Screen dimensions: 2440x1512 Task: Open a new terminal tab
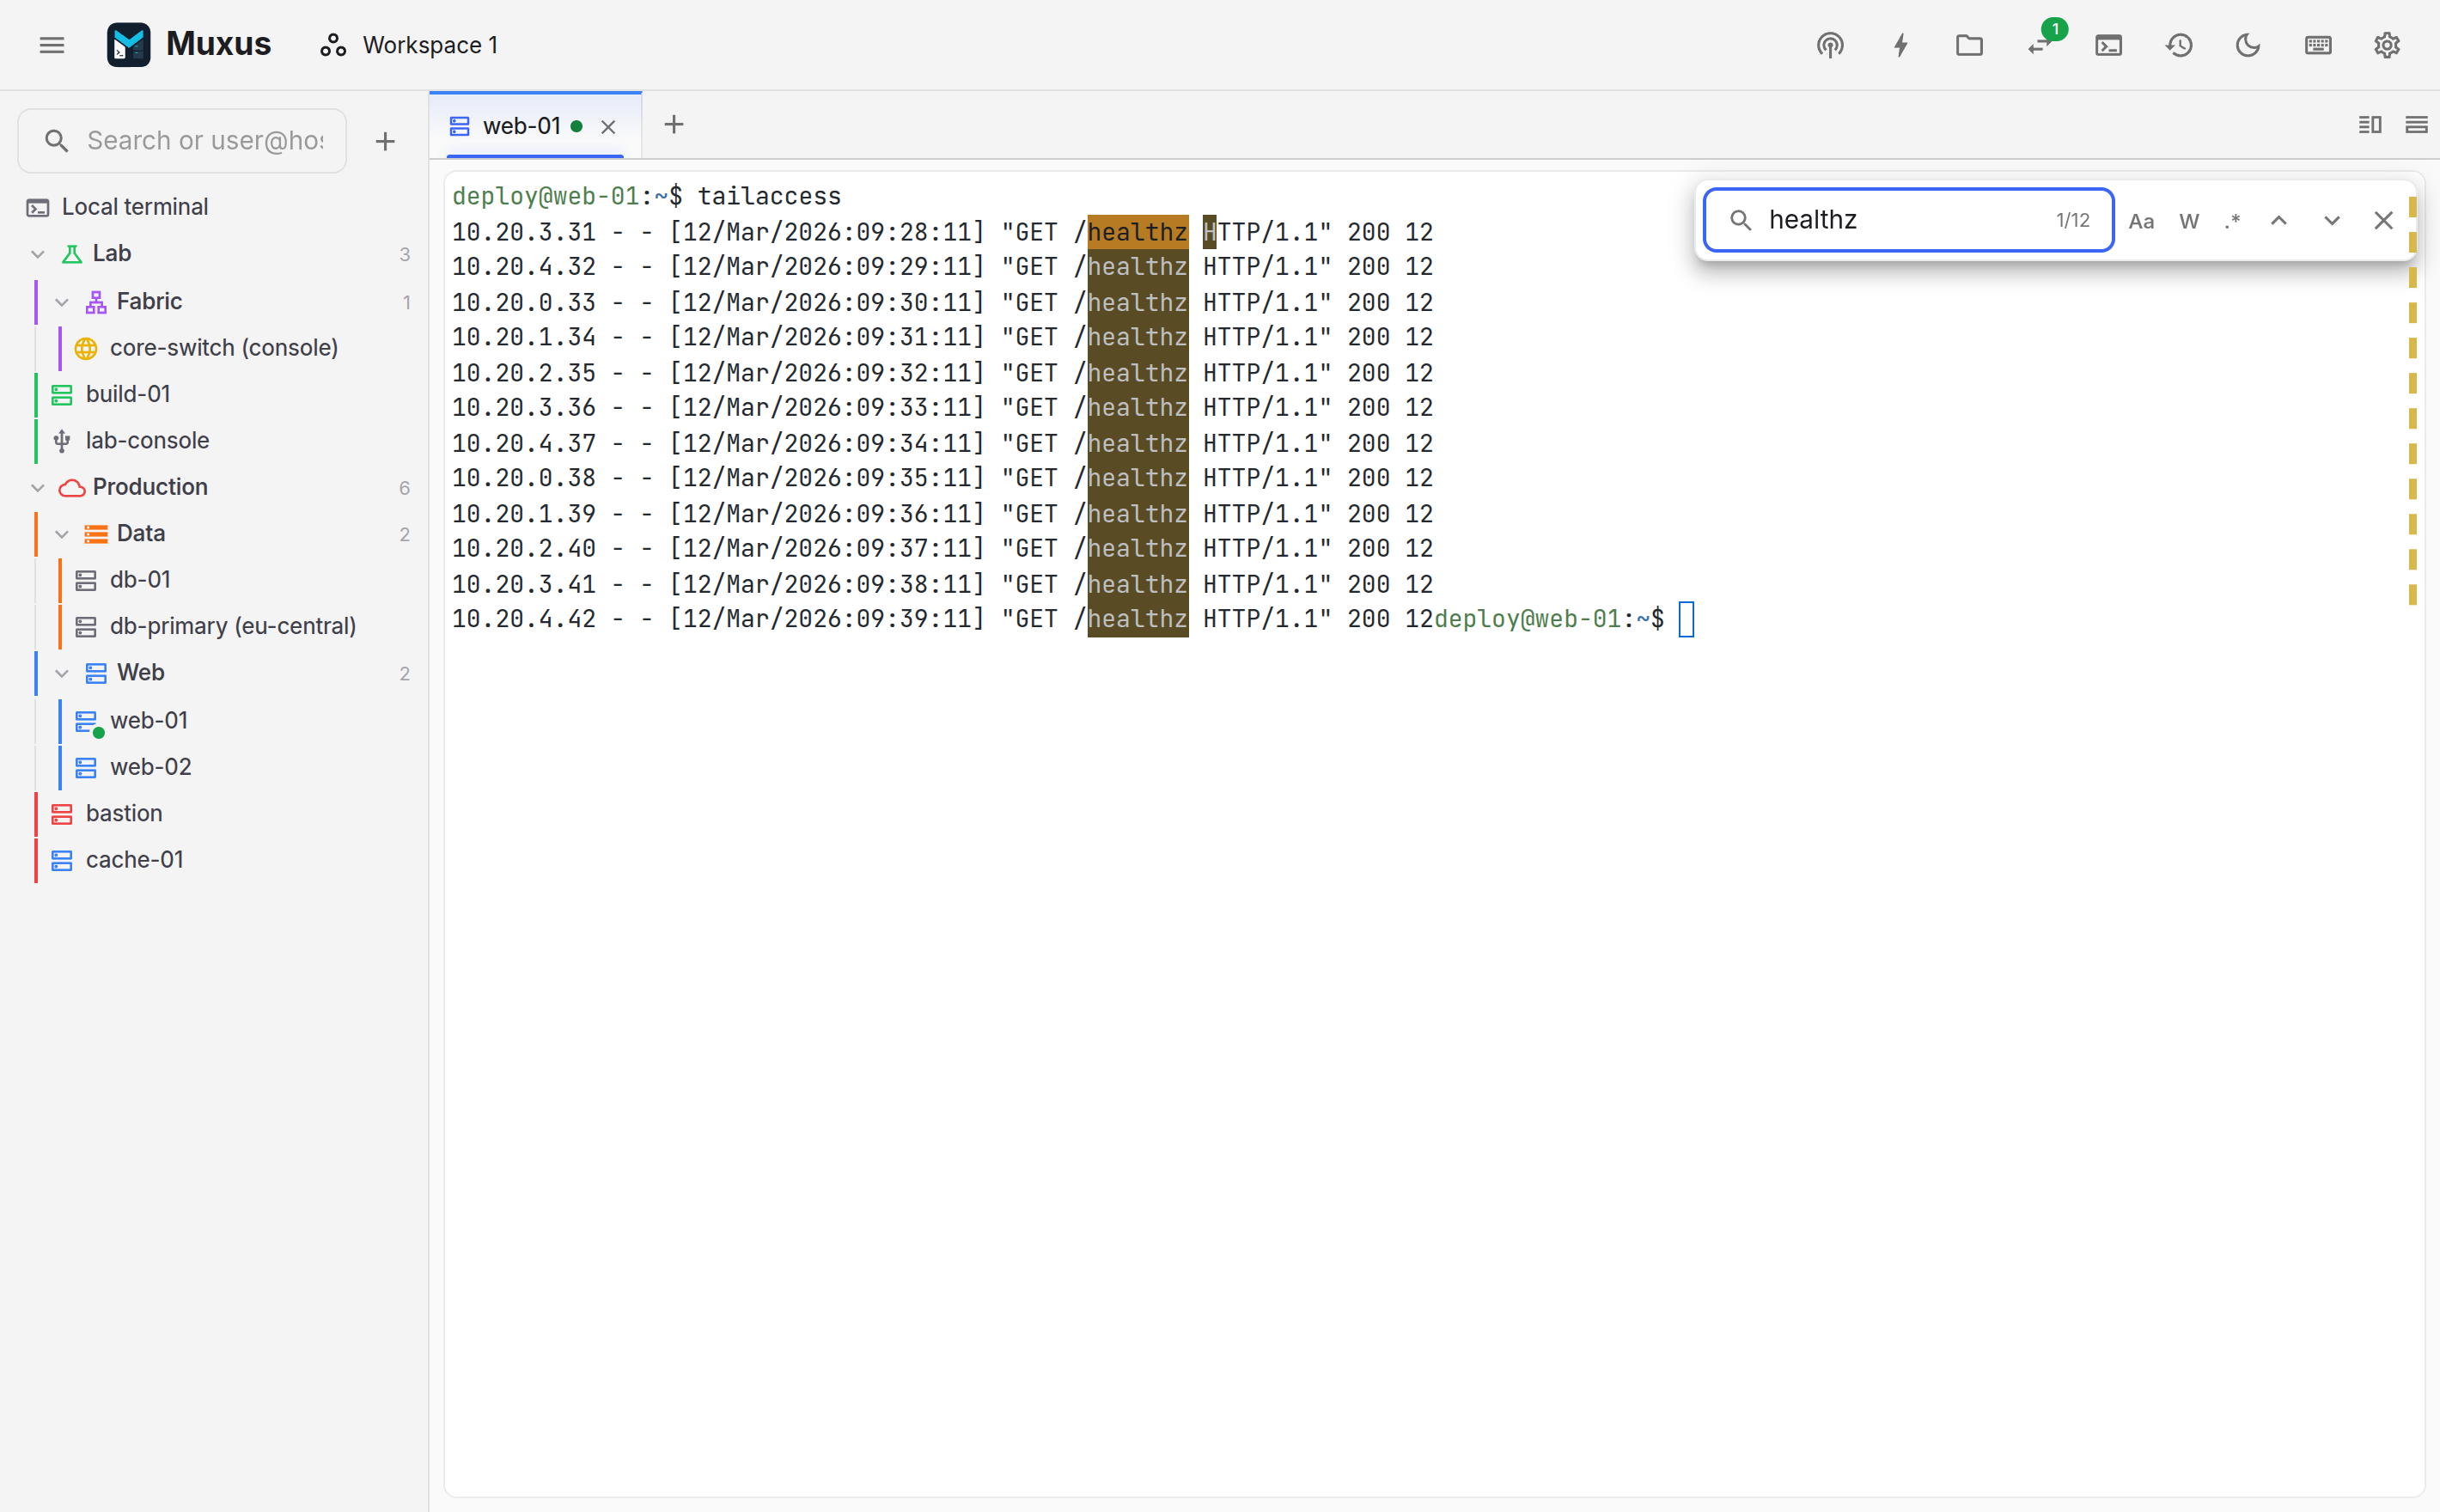point(674,125)
